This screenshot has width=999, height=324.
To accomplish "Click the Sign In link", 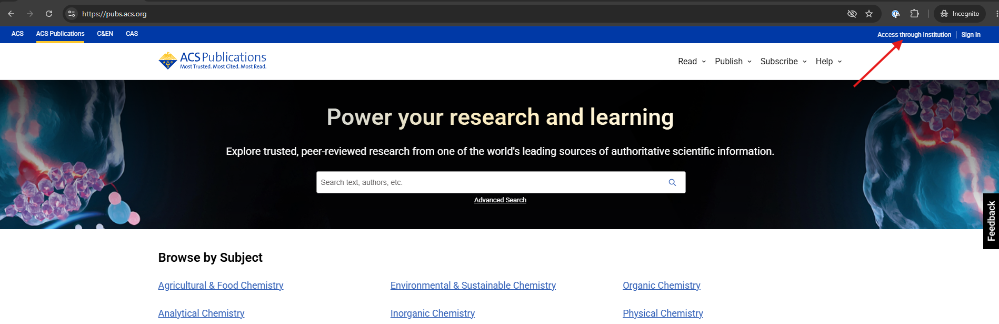I will [971, 35].
